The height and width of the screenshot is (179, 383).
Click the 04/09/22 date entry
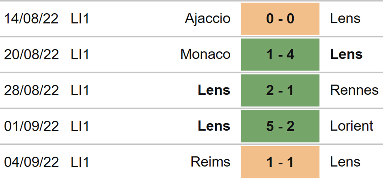tap(31, 162)
